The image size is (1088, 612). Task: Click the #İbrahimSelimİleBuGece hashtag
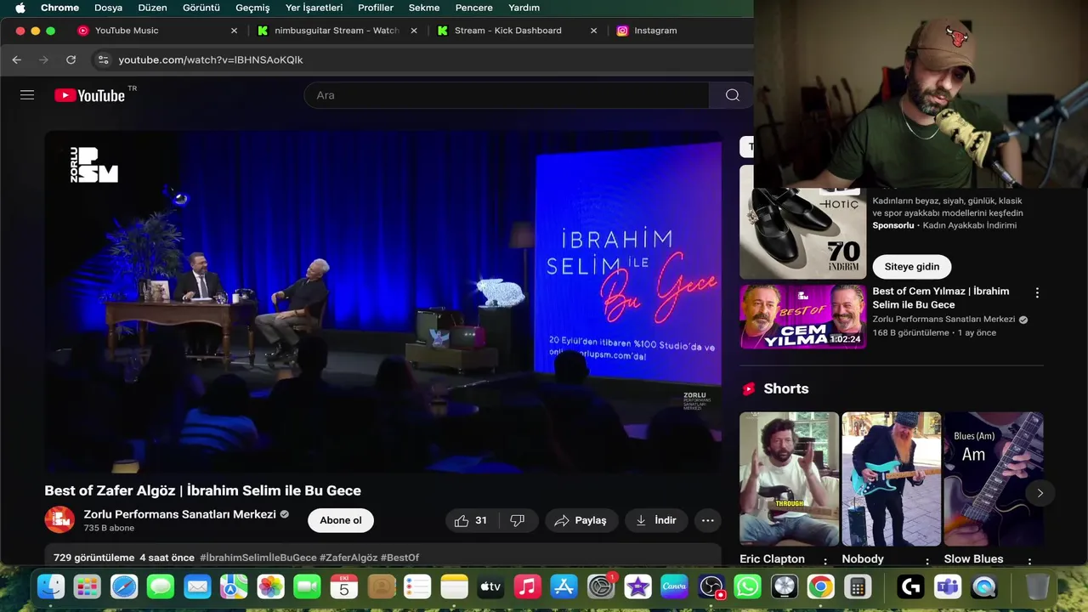click(x=258, y=558)
